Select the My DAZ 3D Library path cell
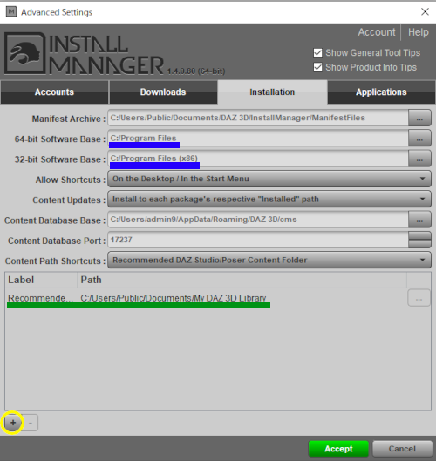This screenshot has width=436, height=461. [x=174, y=298]
